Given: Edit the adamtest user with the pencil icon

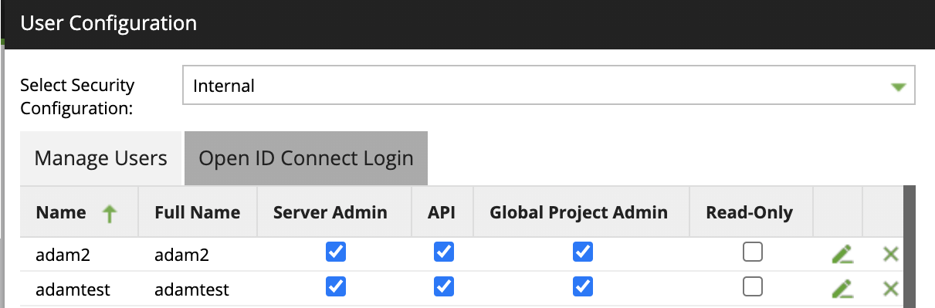Looking at the screenshot, I should pos(842,289).
